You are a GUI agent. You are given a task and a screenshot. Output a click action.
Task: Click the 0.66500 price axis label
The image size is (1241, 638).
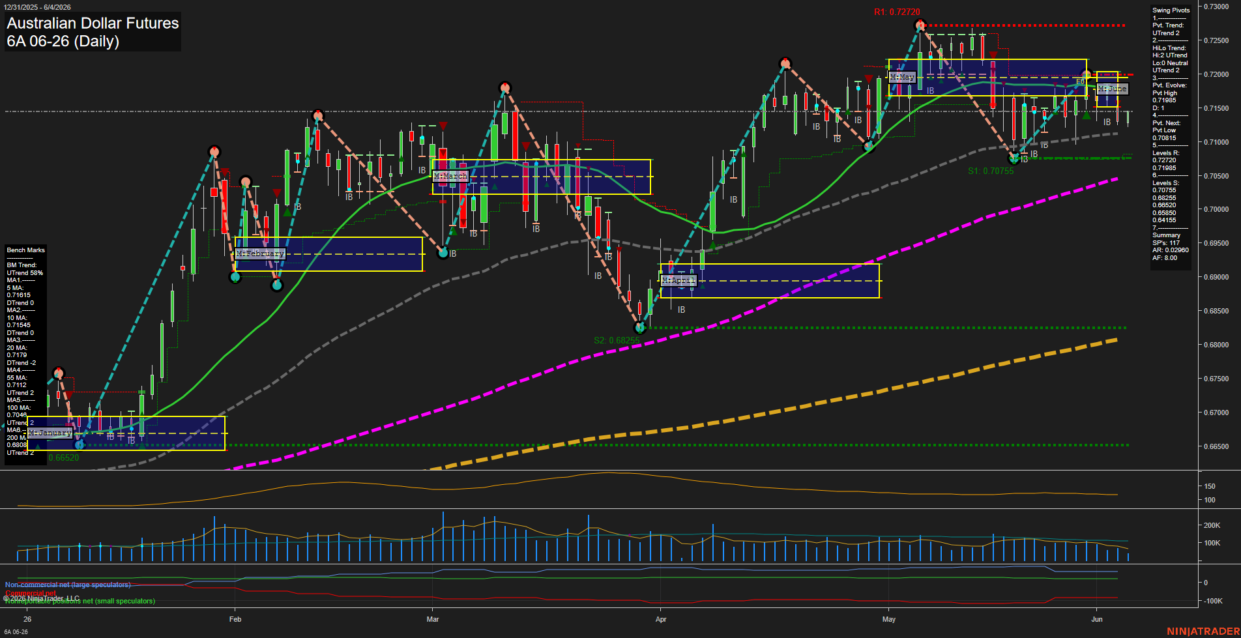click(x=1216, y=446)
